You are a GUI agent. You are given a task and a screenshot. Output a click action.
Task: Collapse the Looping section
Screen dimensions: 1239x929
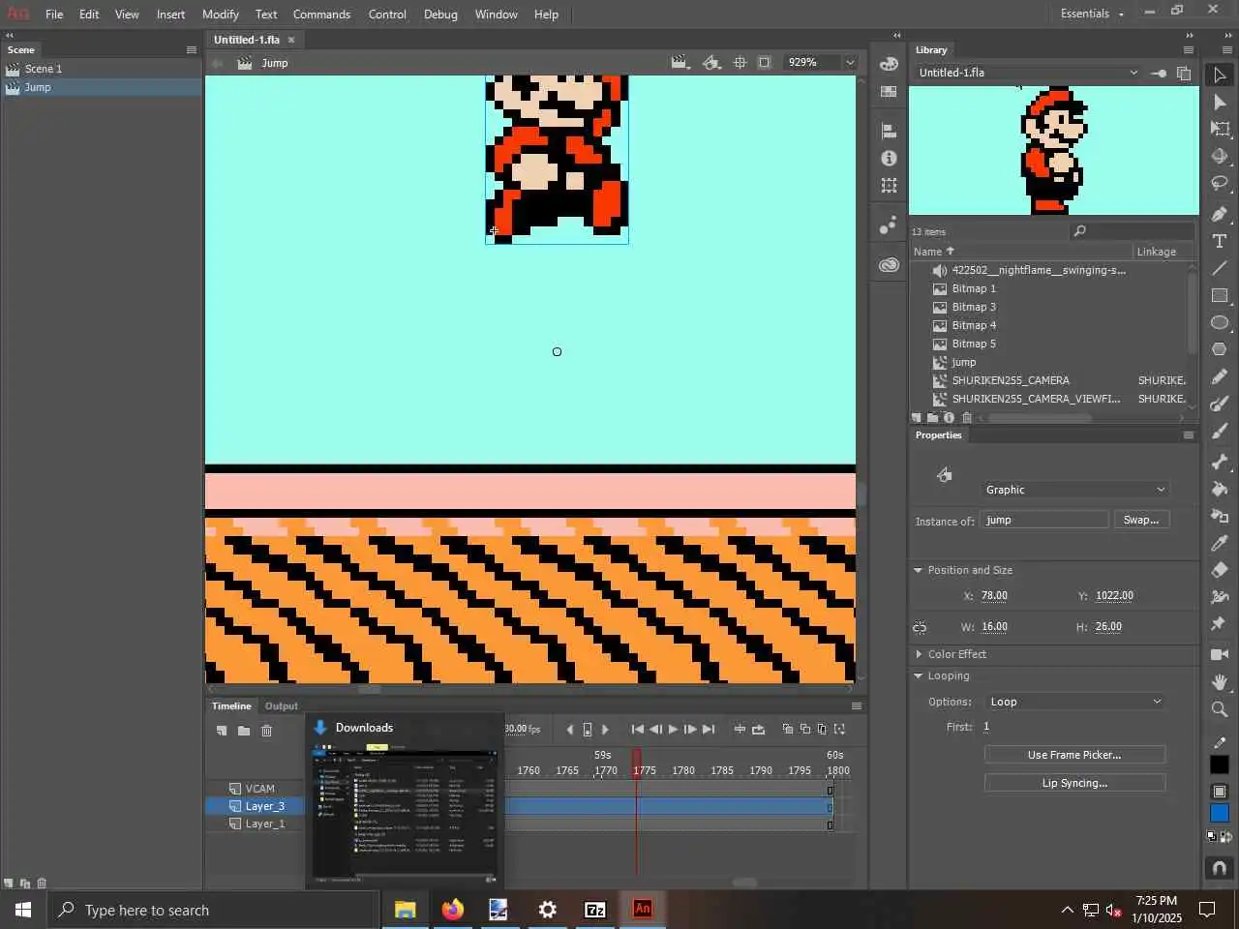point(919,675)
